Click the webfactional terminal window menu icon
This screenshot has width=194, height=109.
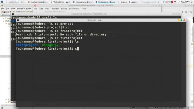pos(13,14)
